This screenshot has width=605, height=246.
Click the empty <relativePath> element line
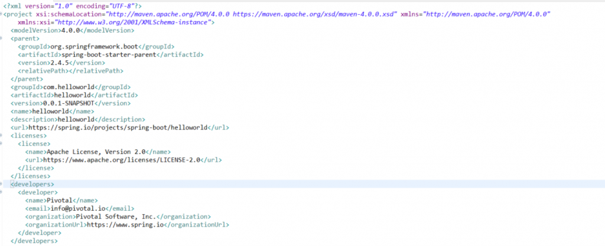coord(70,71)
